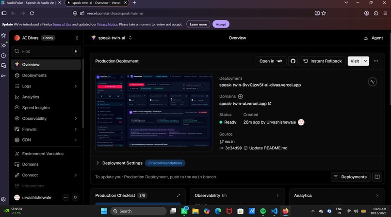Open documentation book icon beside Deployments
This screenshot has width=391, height=217.
point(377,177)
